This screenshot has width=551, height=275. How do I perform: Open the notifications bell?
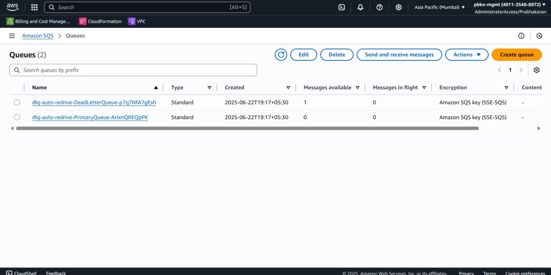click(x=361, y=8)
